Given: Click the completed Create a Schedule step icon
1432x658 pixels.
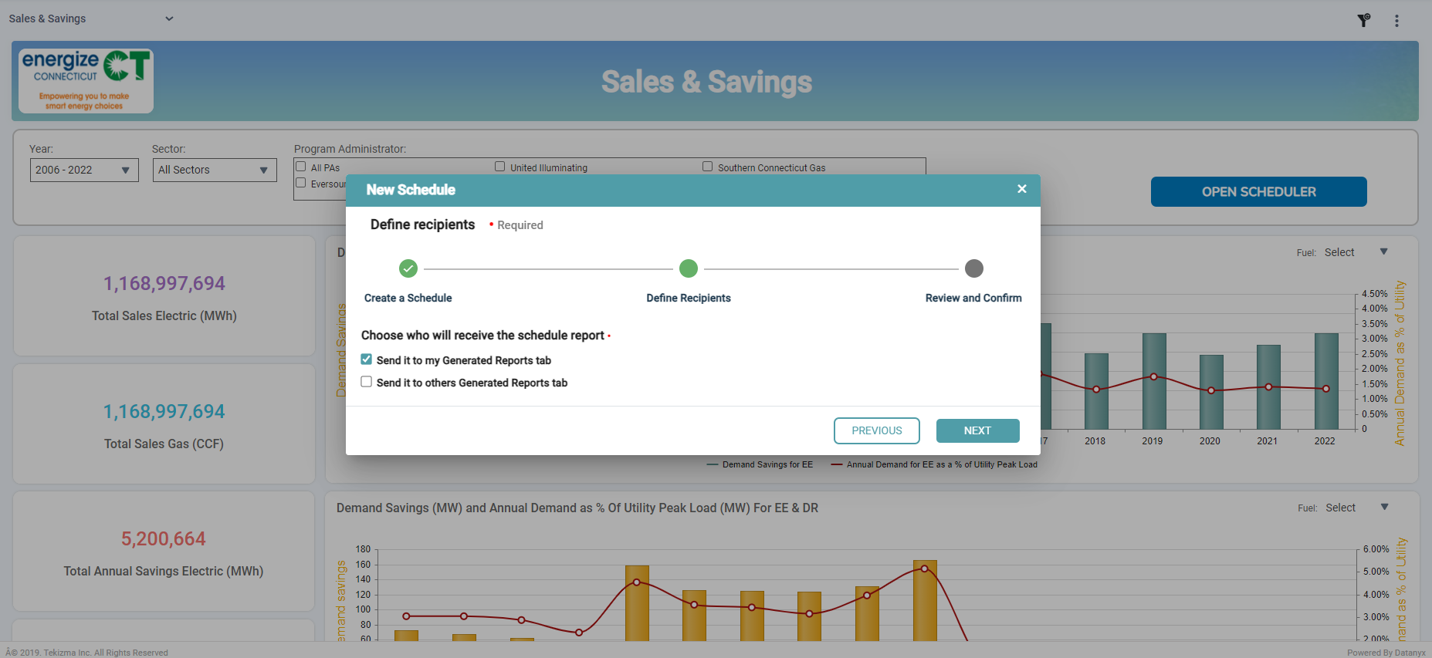Looking at the screenshot, I should (x=408, y=268).
